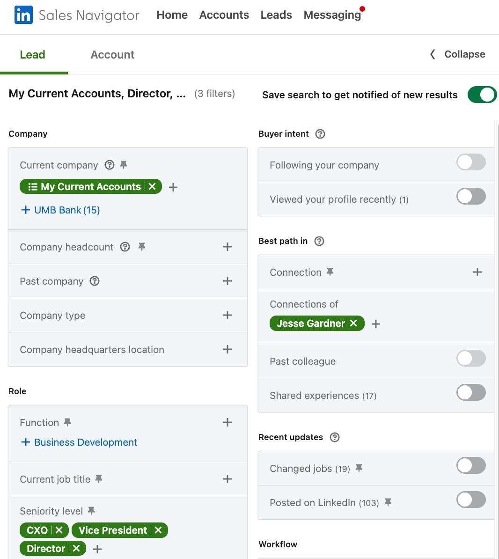
Task: Open Recent updates help icon
Action: [335, 437]
